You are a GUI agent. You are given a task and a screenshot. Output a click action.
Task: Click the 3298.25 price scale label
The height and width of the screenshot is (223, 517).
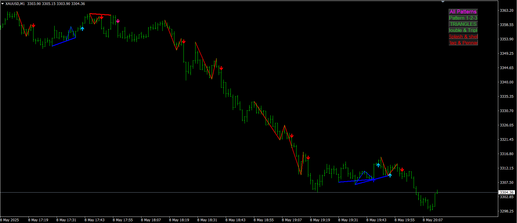point(506,211)
